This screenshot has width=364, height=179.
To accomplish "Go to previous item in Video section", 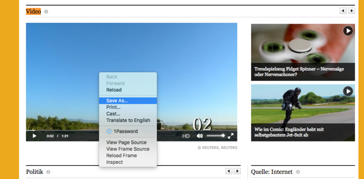I will [x=343, y=11].
